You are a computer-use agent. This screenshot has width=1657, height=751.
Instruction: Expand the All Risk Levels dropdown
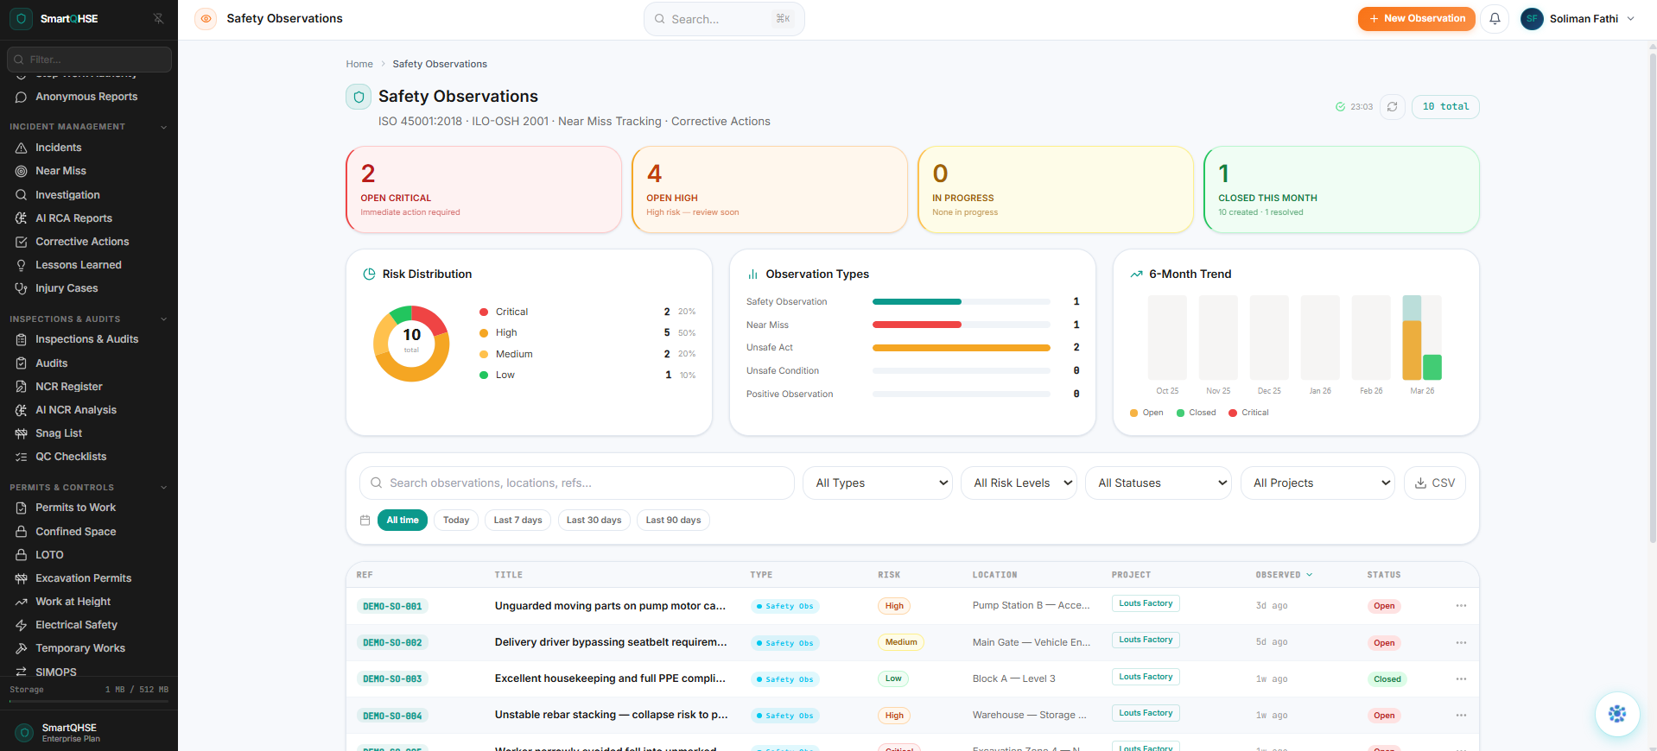pyautogui.click(x=1019, y=483)
